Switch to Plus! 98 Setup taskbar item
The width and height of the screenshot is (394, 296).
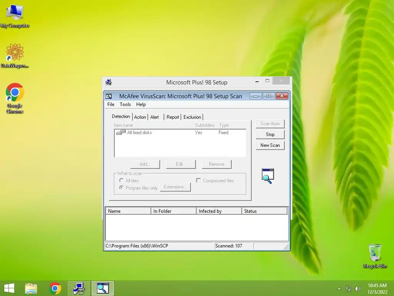79,288
